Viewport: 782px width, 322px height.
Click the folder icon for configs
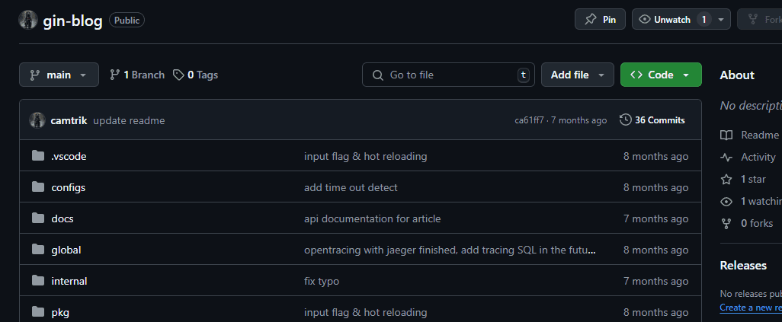pos(38,187)
